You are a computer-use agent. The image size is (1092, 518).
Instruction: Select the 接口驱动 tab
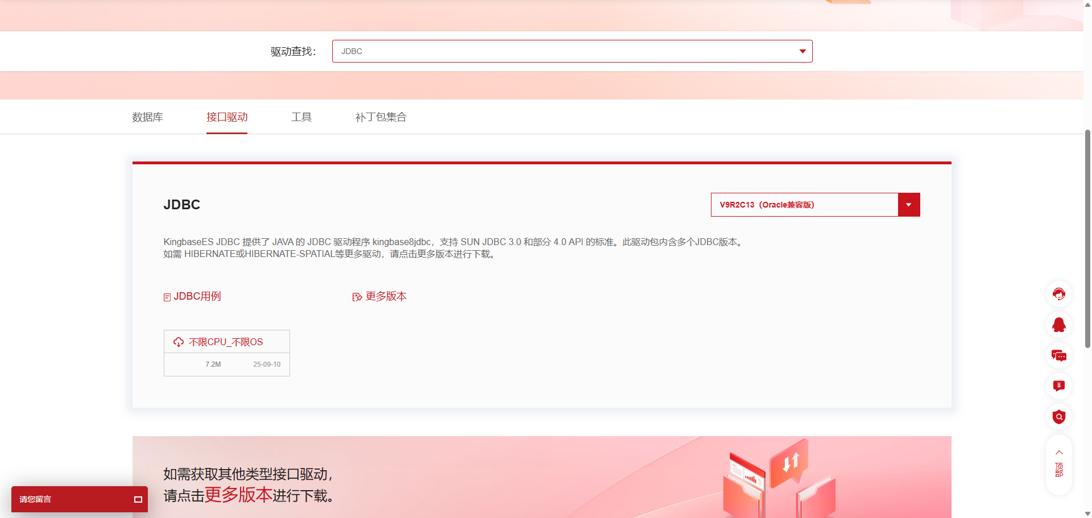pos(227,117)
